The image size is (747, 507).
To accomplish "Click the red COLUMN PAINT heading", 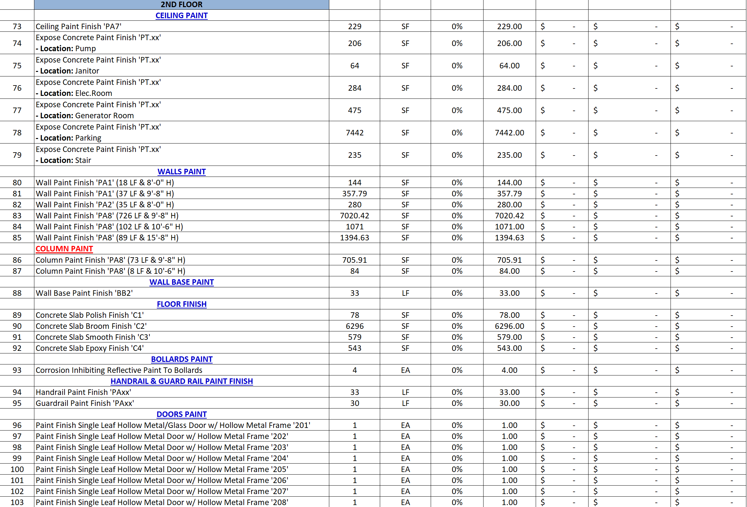I will [x=64, y=249].
